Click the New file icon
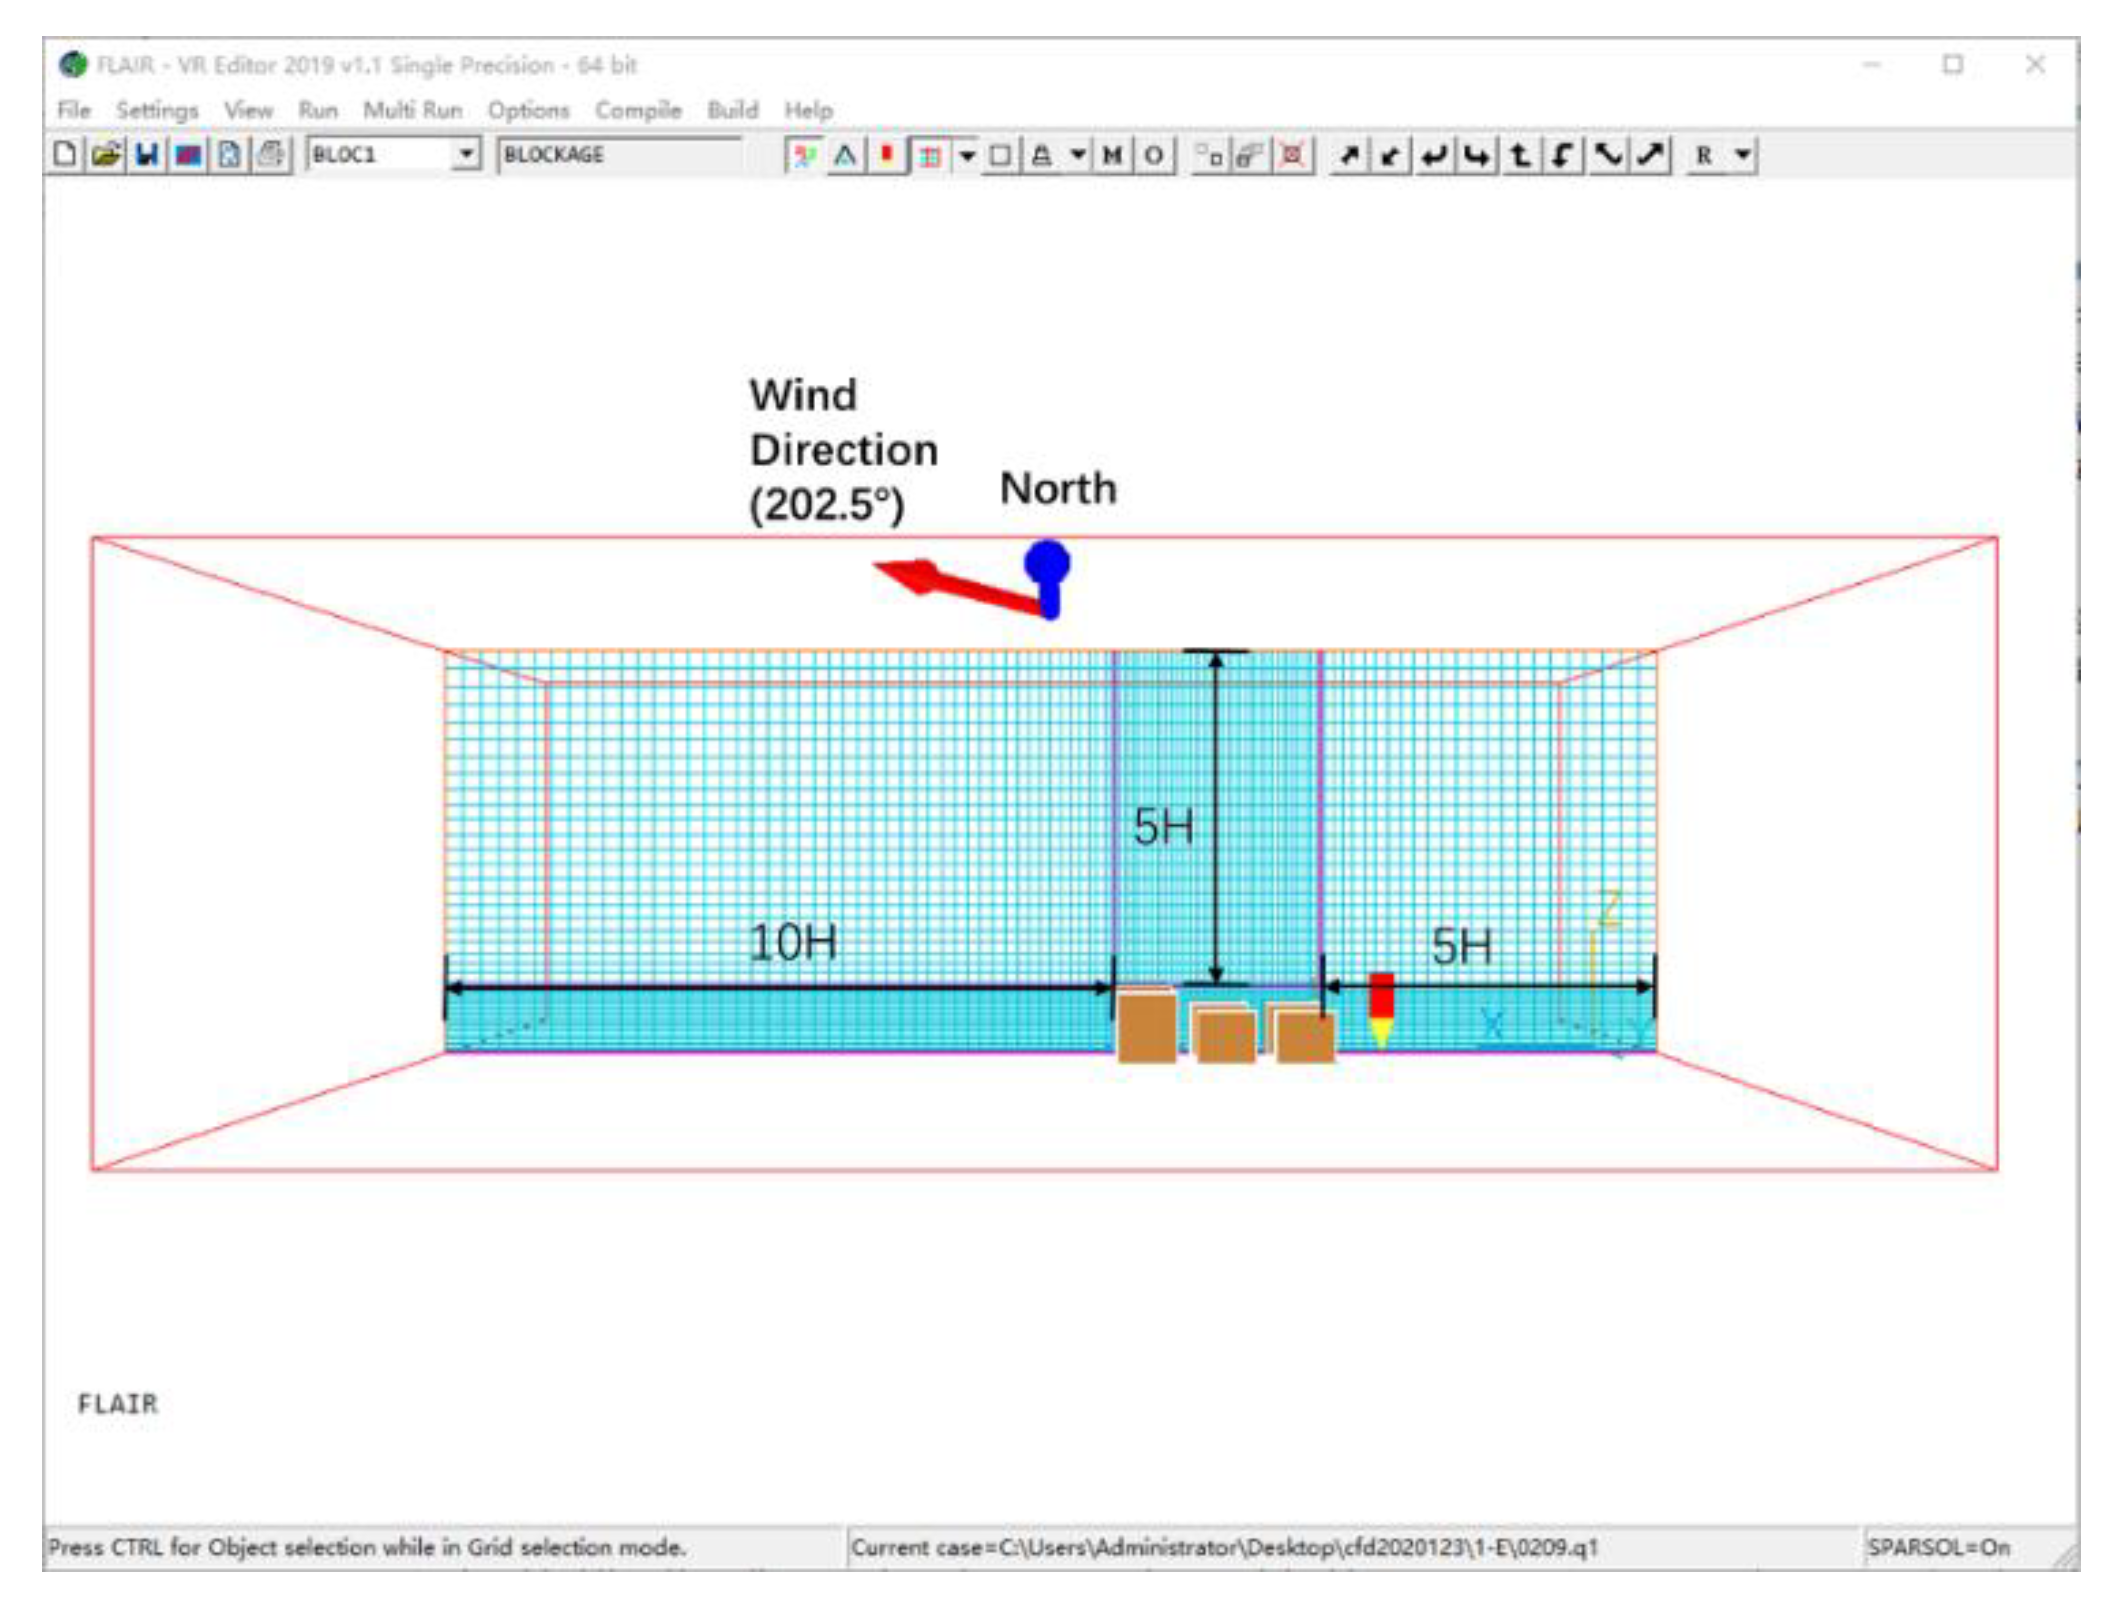This screenshot has height=1614, width=2120. (65, 155)
